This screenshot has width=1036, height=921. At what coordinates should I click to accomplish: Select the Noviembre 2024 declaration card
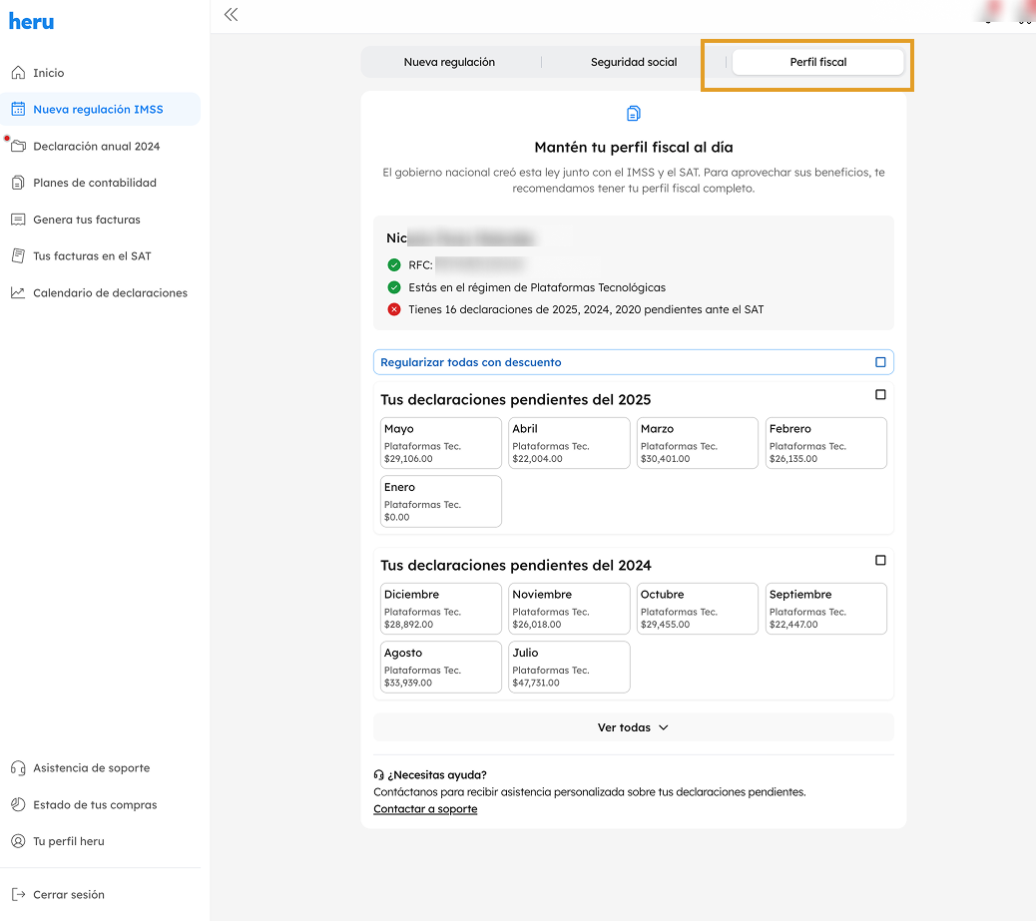tap(569, 609)
